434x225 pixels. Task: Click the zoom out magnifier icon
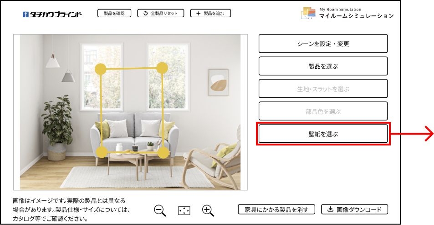pyautogui.click(x=160, y=210)
